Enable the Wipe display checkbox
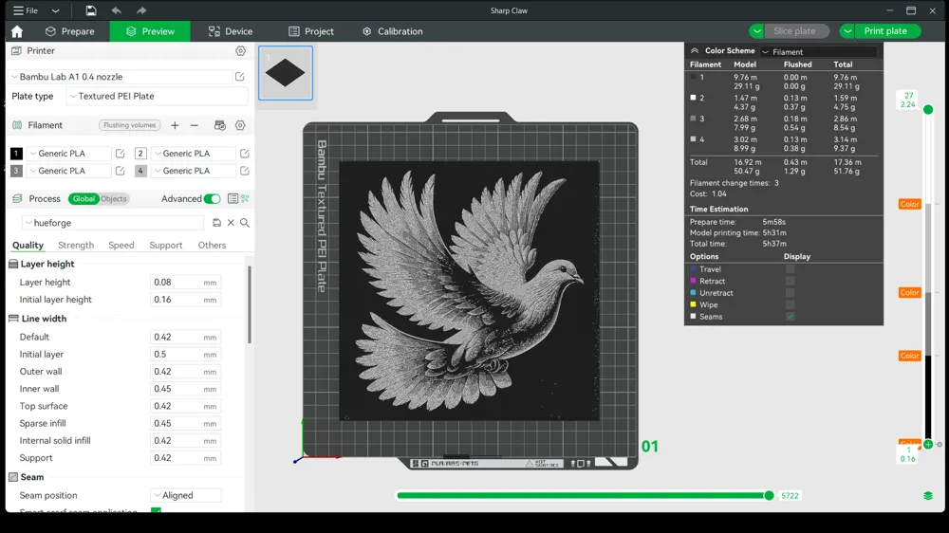 pyautogui.click(x=790, y=305)
